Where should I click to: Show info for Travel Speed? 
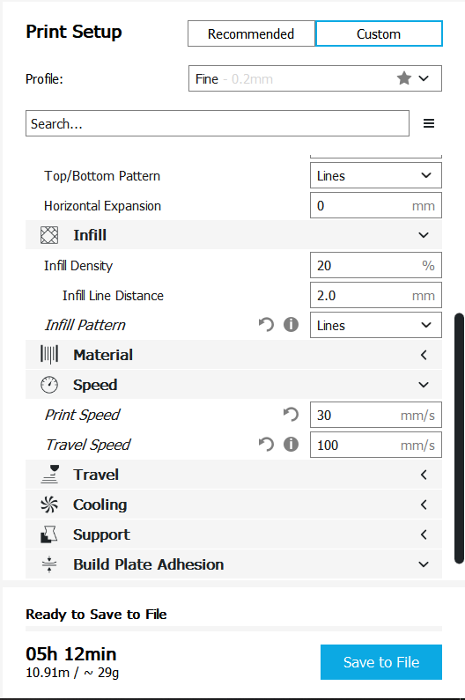point(291,444)
